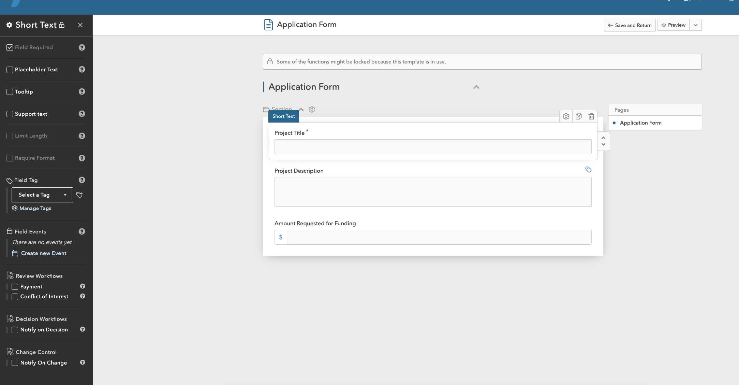
Task: Toggle the Support text checkbox
Action: coord(10,114)
